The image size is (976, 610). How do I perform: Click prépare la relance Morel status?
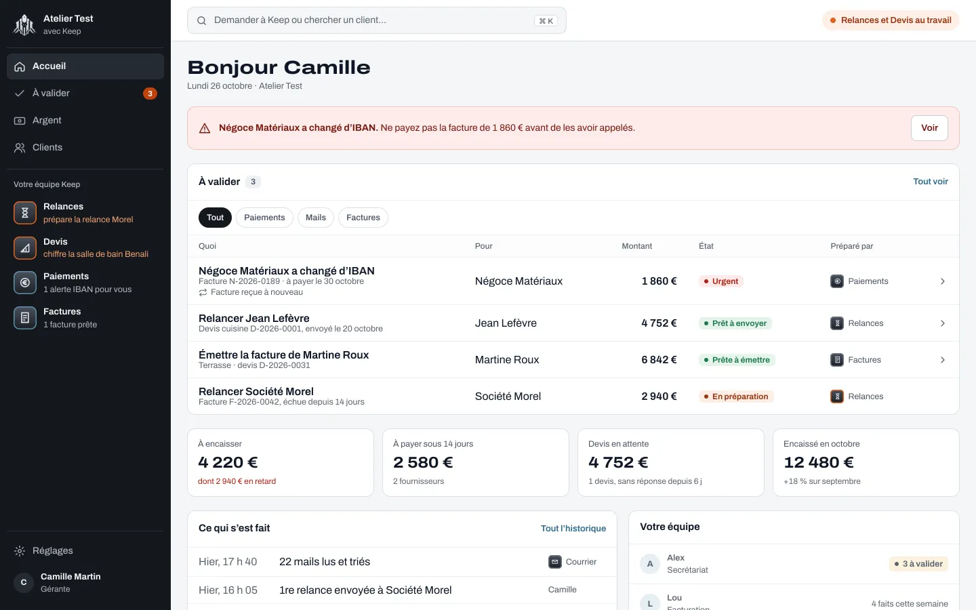(88, 220)
